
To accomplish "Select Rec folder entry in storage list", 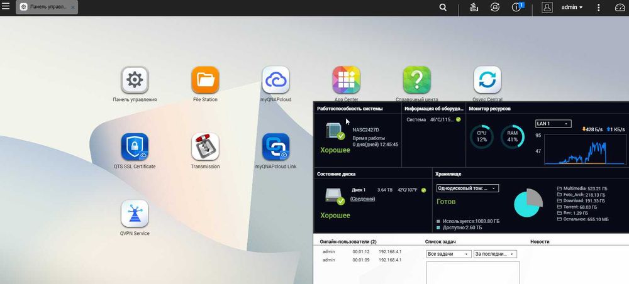I will (x=573, y=213).
